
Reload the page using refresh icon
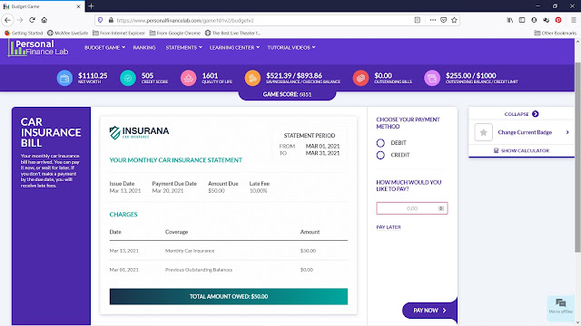pos(33,20)
